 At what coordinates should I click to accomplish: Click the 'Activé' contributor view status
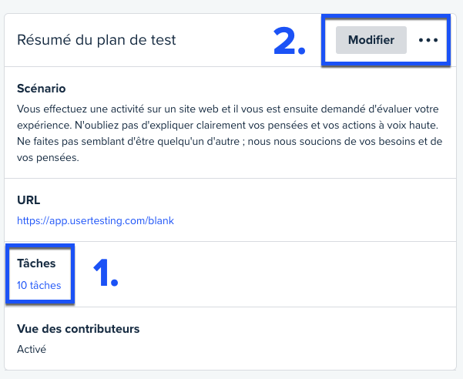32,349
